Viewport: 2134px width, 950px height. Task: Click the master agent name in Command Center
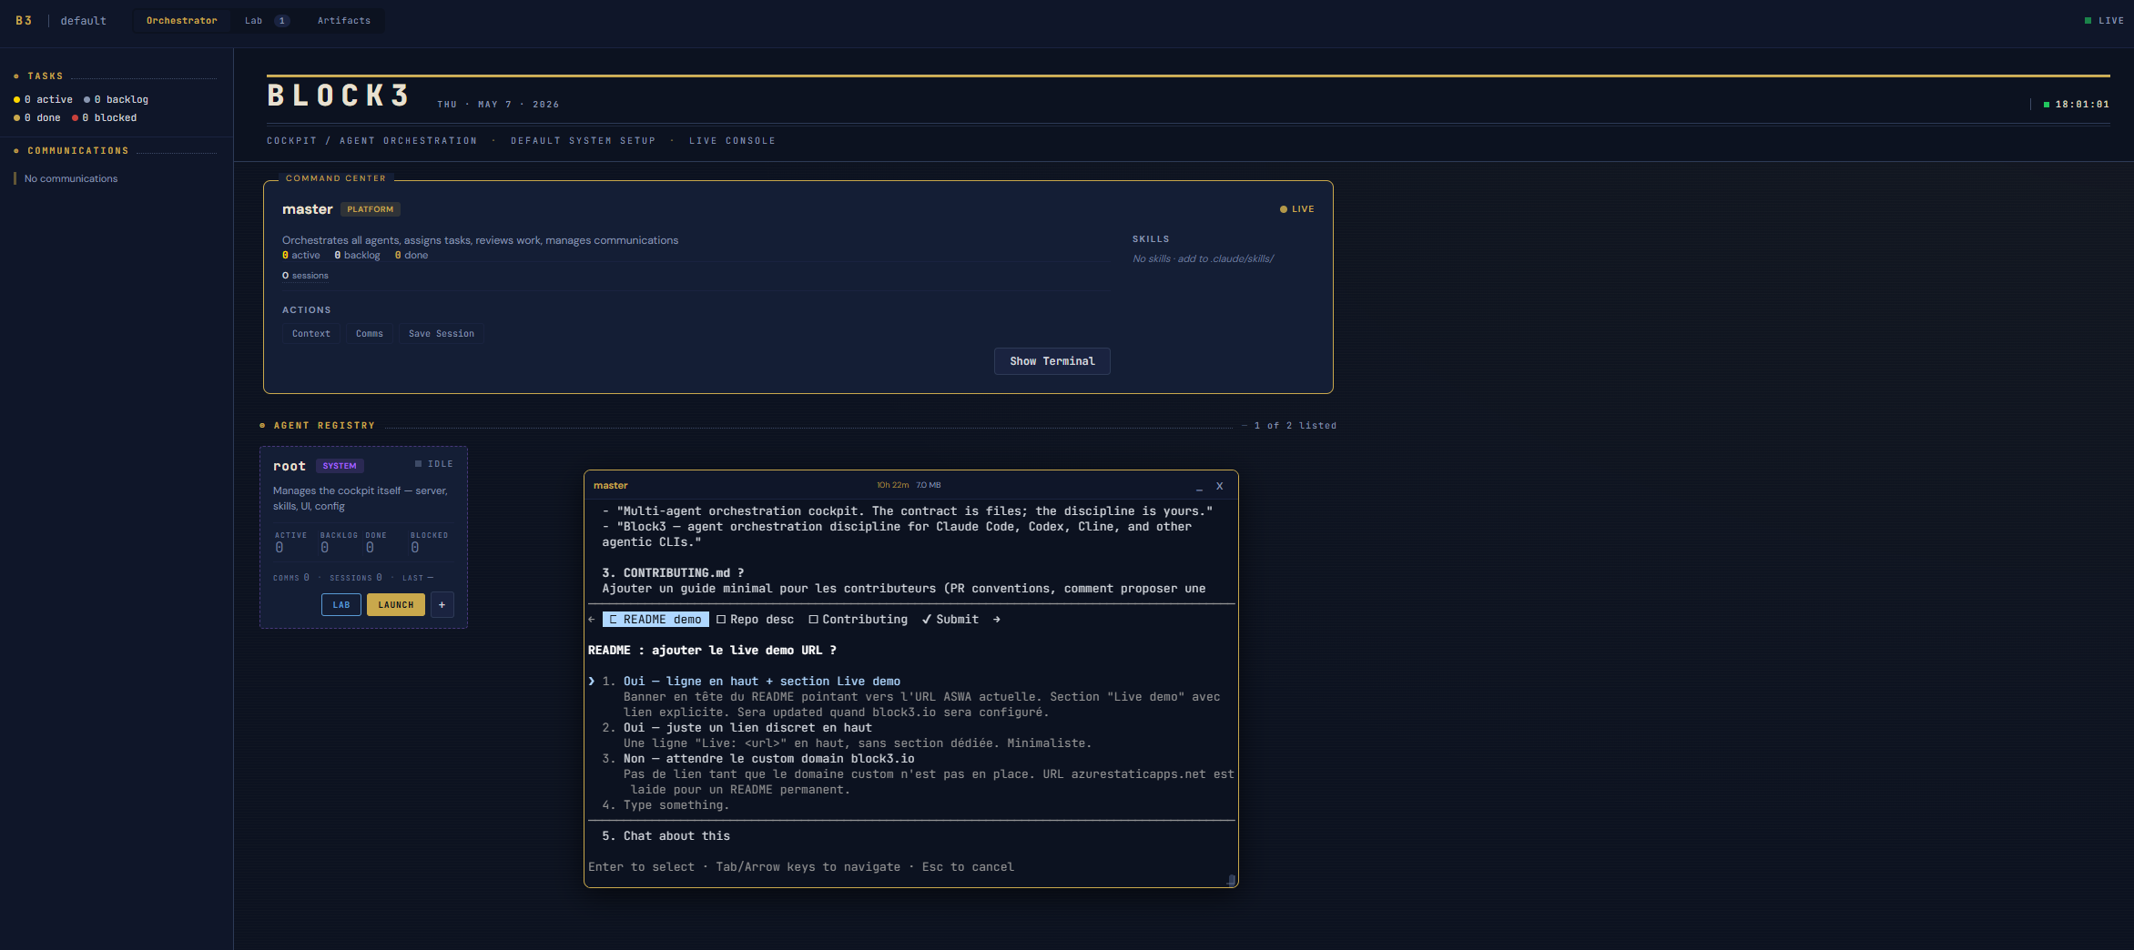[x=308, y=209]
